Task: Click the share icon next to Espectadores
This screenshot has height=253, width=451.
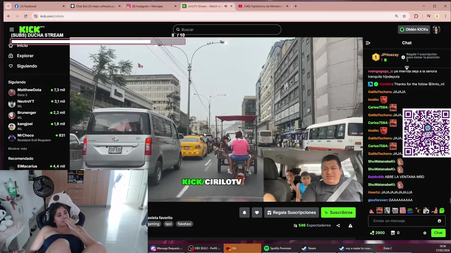Action: tap(338, 226)
